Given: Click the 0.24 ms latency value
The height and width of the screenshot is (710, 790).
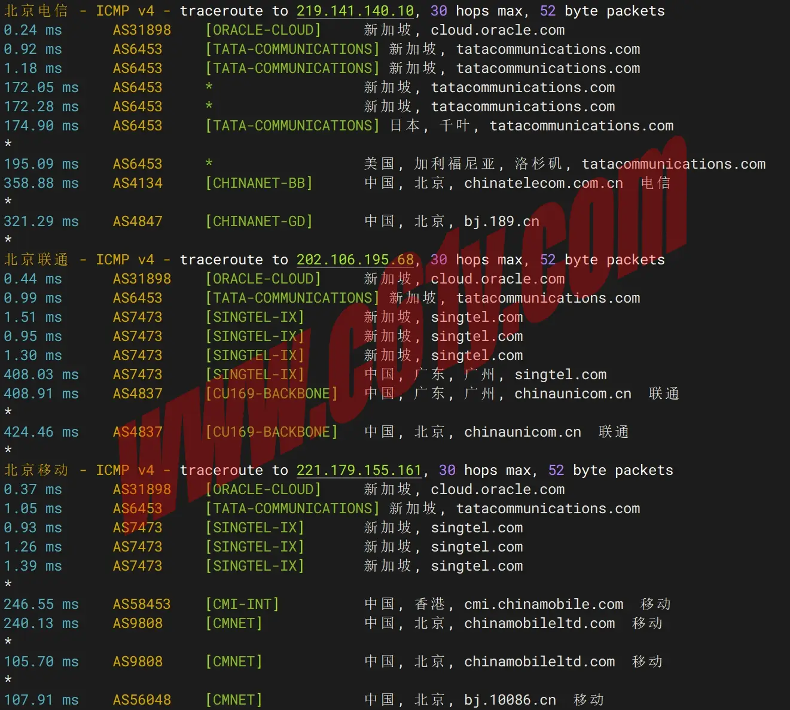Looking at the screenshot, I should 33,30.
